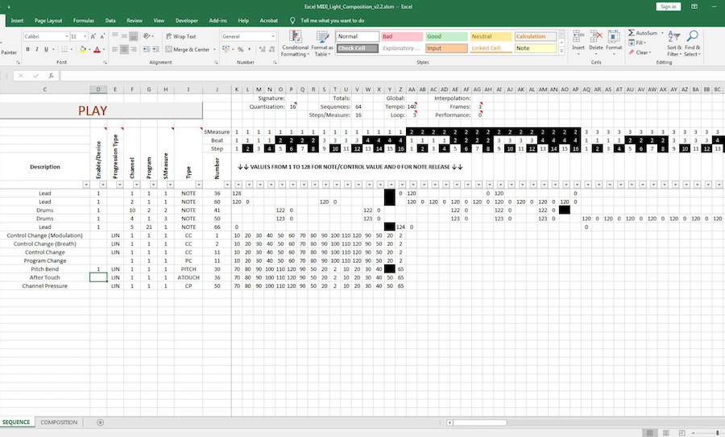Click the Bold formatting icon
Viewport: 725px width, 437px height.
click(27, 49)
